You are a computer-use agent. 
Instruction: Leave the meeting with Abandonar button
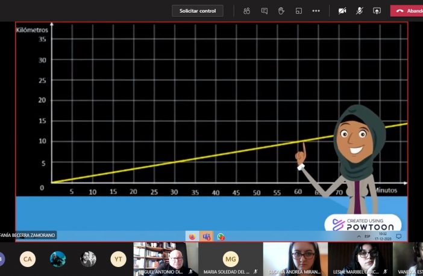pos(407,11)
